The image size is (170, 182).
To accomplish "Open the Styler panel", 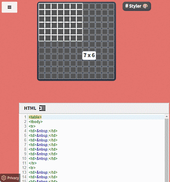I will coord(137,6).
